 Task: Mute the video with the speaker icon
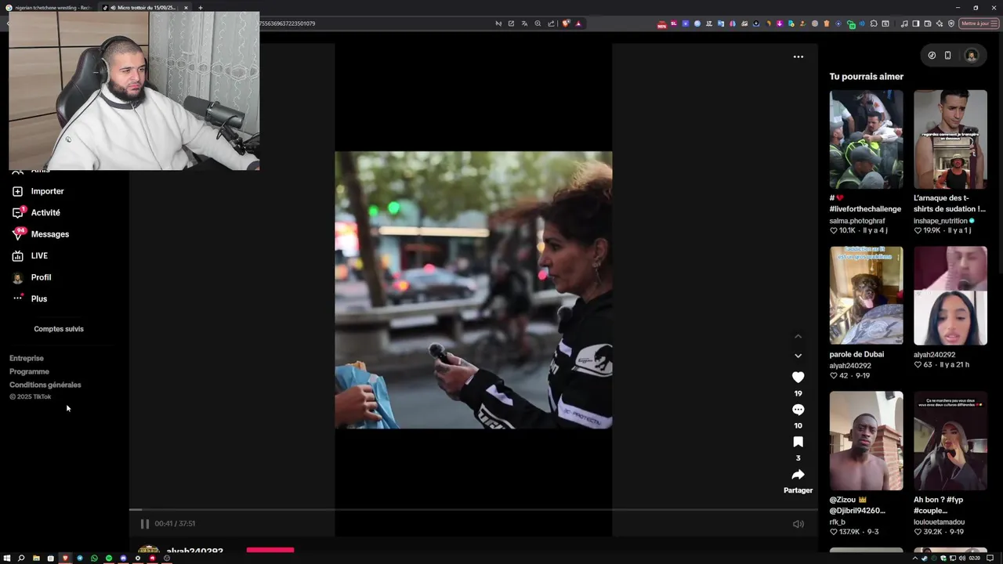click(798, 524)
